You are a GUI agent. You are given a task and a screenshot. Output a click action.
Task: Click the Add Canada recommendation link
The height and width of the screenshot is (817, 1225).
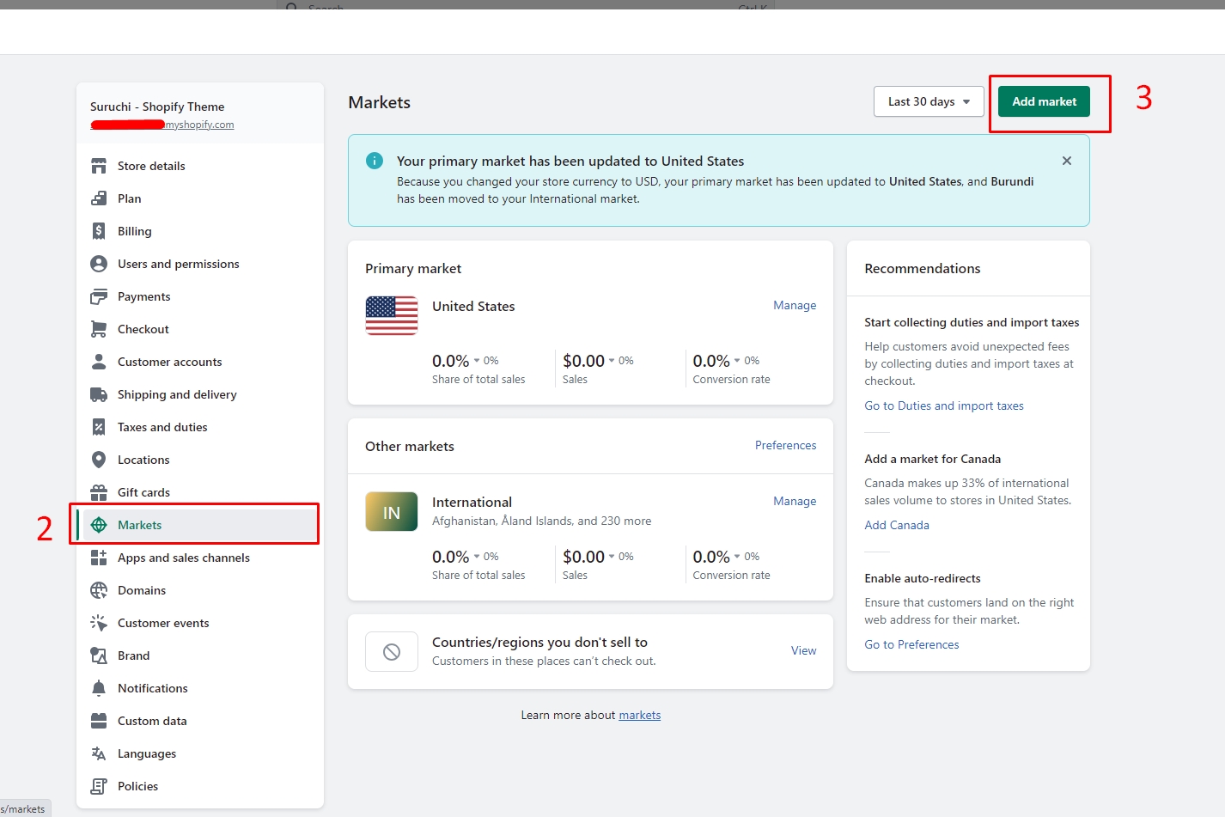click(896, 525)
